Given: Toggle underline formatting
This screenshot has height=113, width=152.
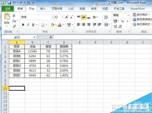Looking at the screenshot, I should pos(33,25).
